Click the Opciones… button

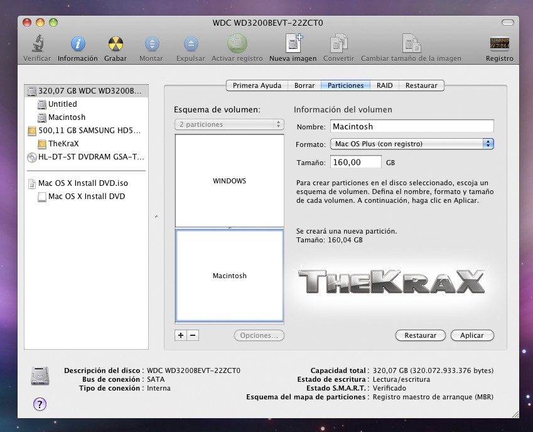click(259, 335)
